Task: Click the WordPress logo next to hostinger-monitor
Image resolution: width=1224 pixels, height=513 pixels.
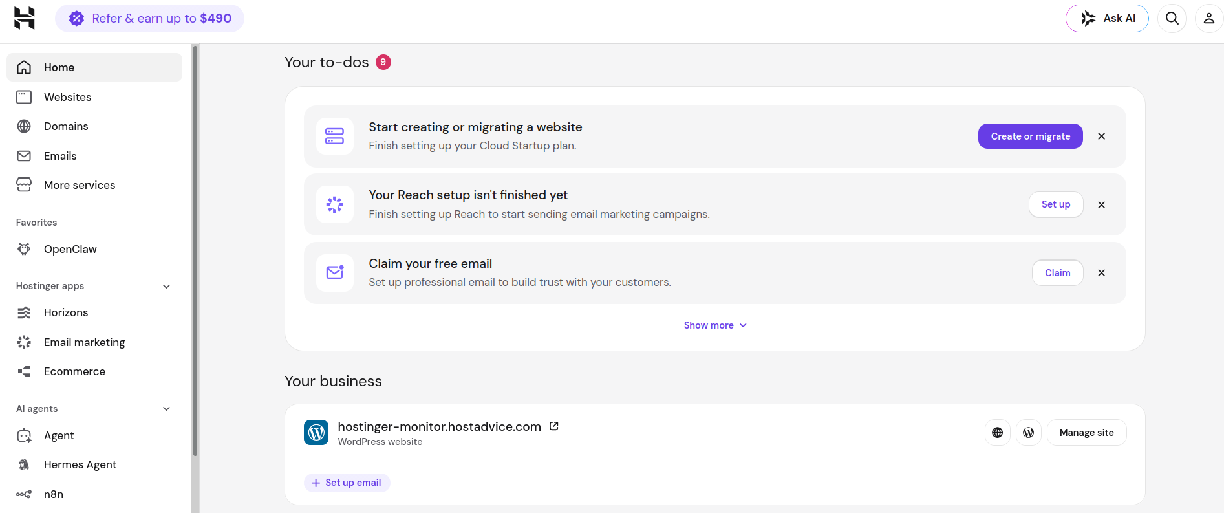Action: (316, 433)
